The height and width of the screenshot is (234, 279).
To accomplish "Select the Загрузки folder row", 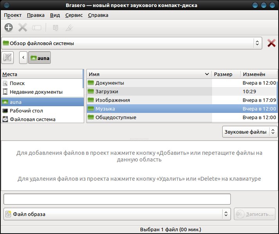I will pyautogui.click(x=182, y=91).
